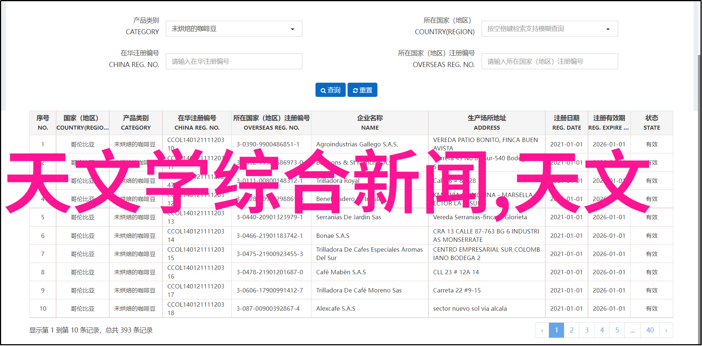Click the pagination ellipsis item
702x346 pixels.
(x=632, y=330)
